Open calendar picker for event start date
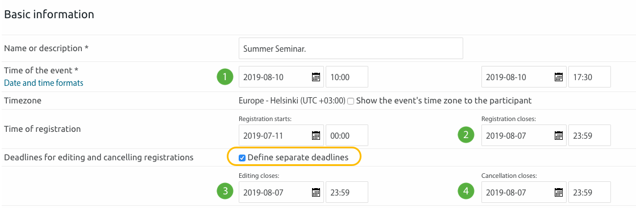Viewport: 636px width, 208px height. pos(316,77)
